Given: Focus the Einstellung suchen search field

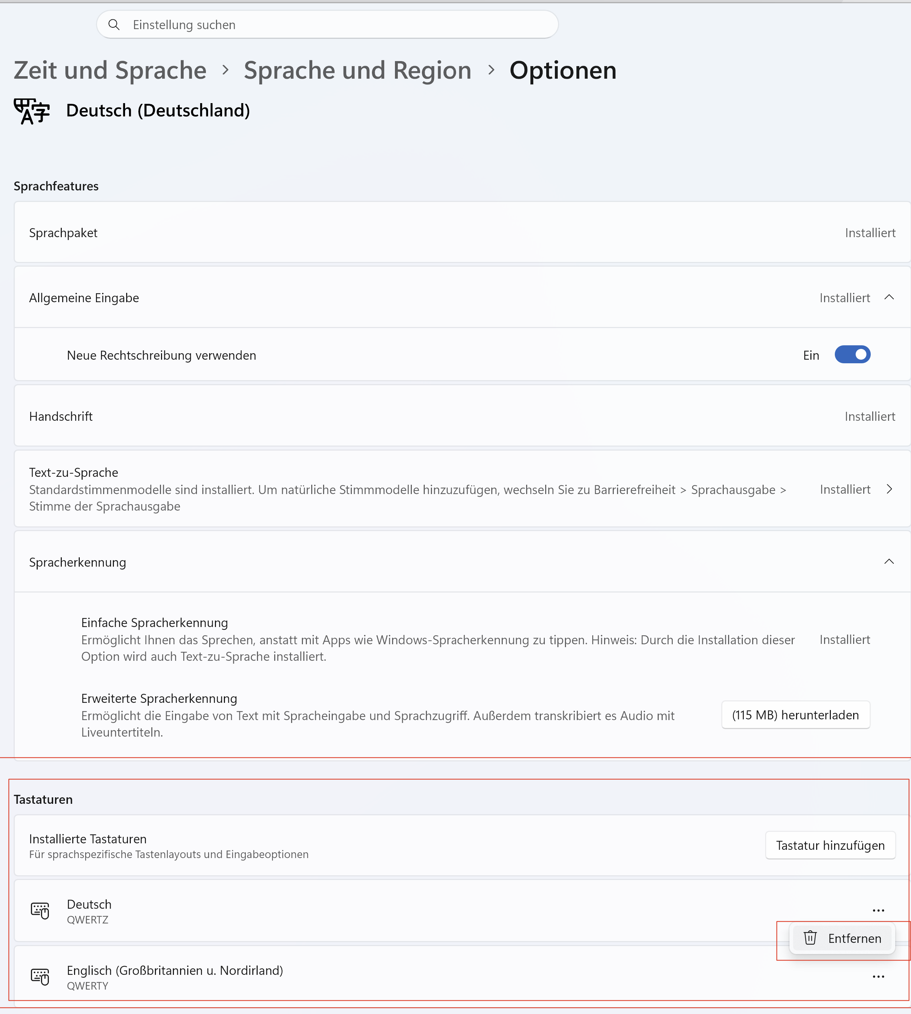Looking at the screenshot, I should pos(327,24).
